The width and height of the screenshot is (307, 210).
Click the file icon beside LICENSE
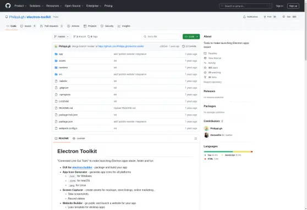tap(56, 101)
